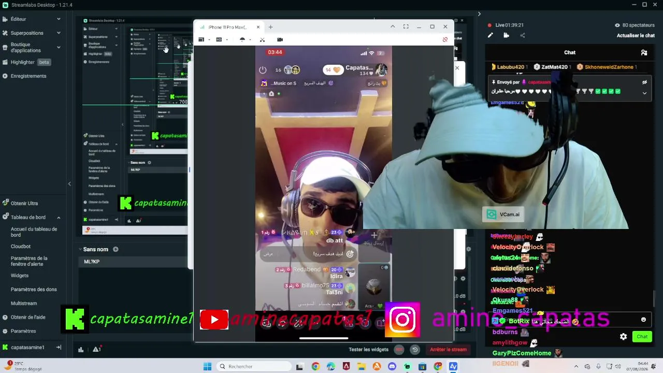
Task: Open the emoji picker in chat input
Action: 644,320
